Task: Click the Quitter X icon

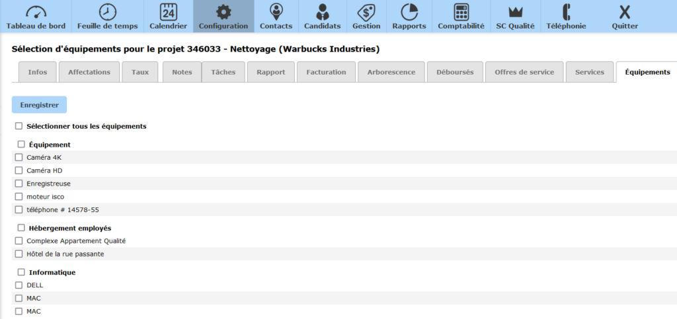Action: pos(624,12)
